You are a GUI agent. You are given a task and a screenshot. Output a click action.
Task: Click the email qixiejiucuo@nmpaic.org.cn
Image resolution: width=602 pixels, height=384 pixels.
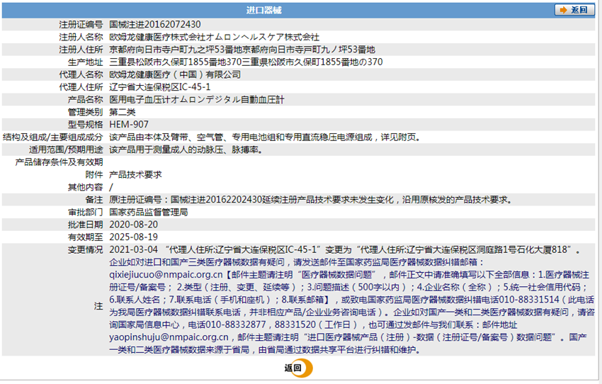(166, 275)
